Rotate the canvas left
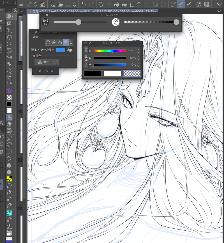Screen dimensions: 224x243 pyautogui.click(x=9, y=37)
